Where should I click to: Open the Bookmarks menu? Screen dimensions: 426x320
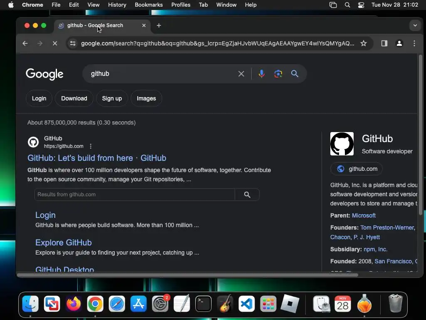[x=149, y=5]
